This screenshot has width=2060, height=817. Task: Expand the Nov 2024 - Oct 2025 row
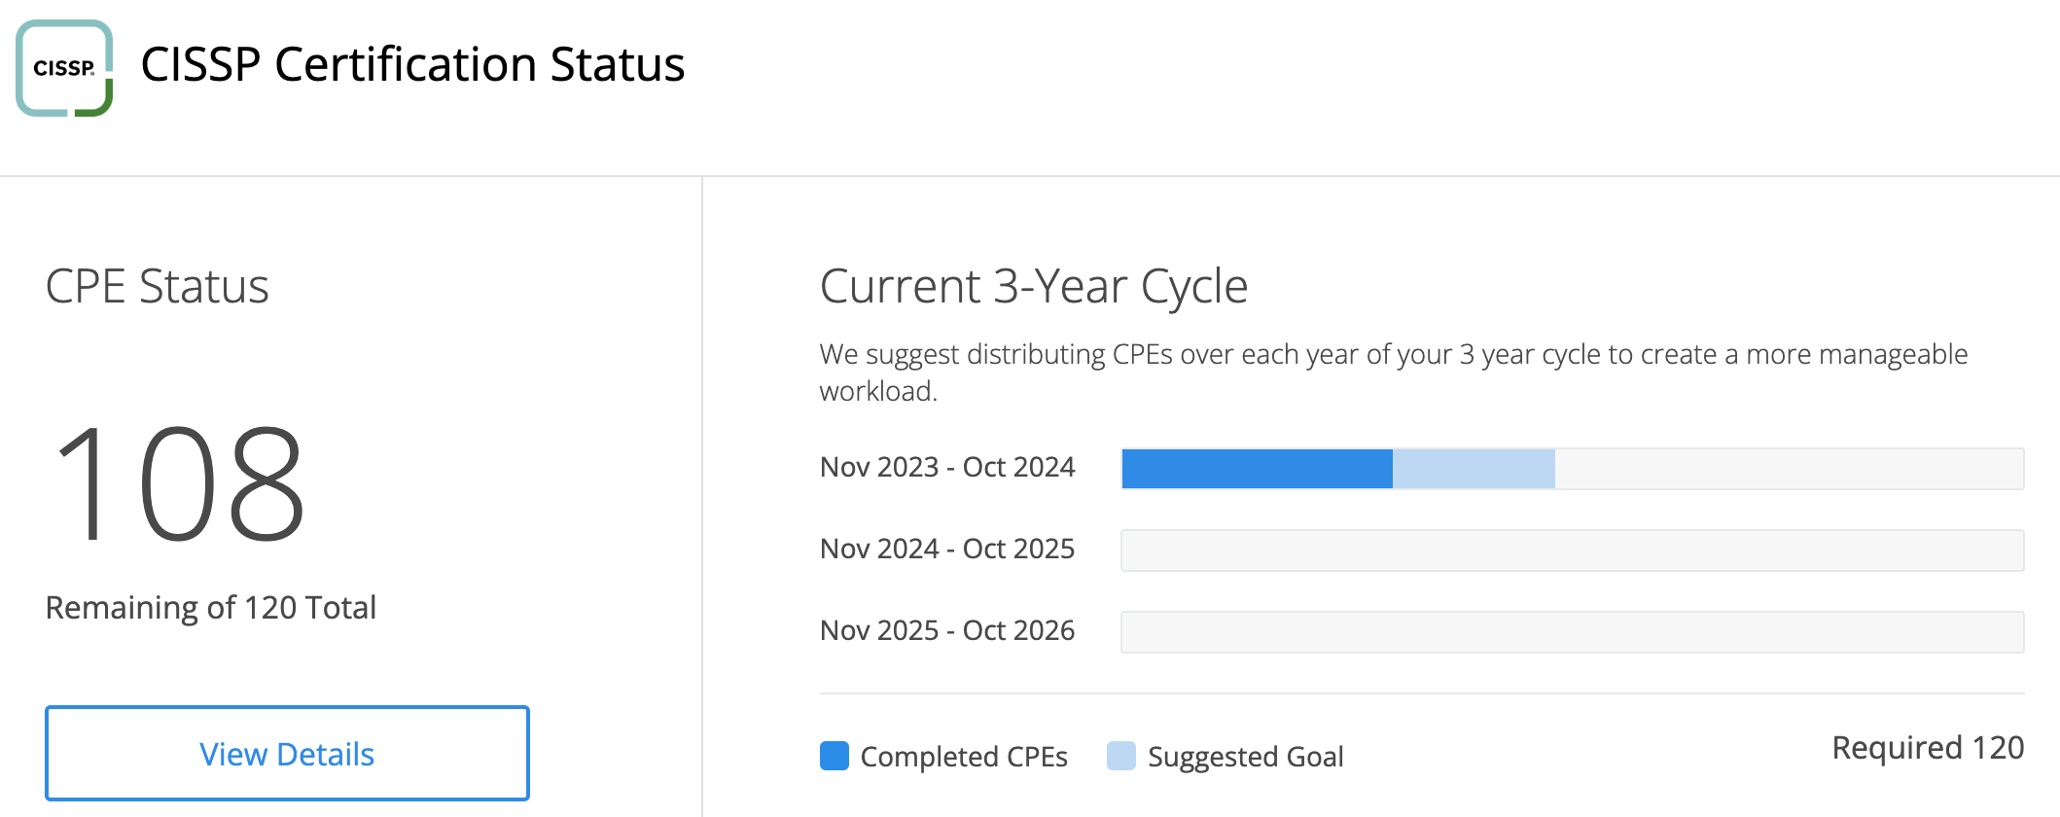click(x=948, y=548)
